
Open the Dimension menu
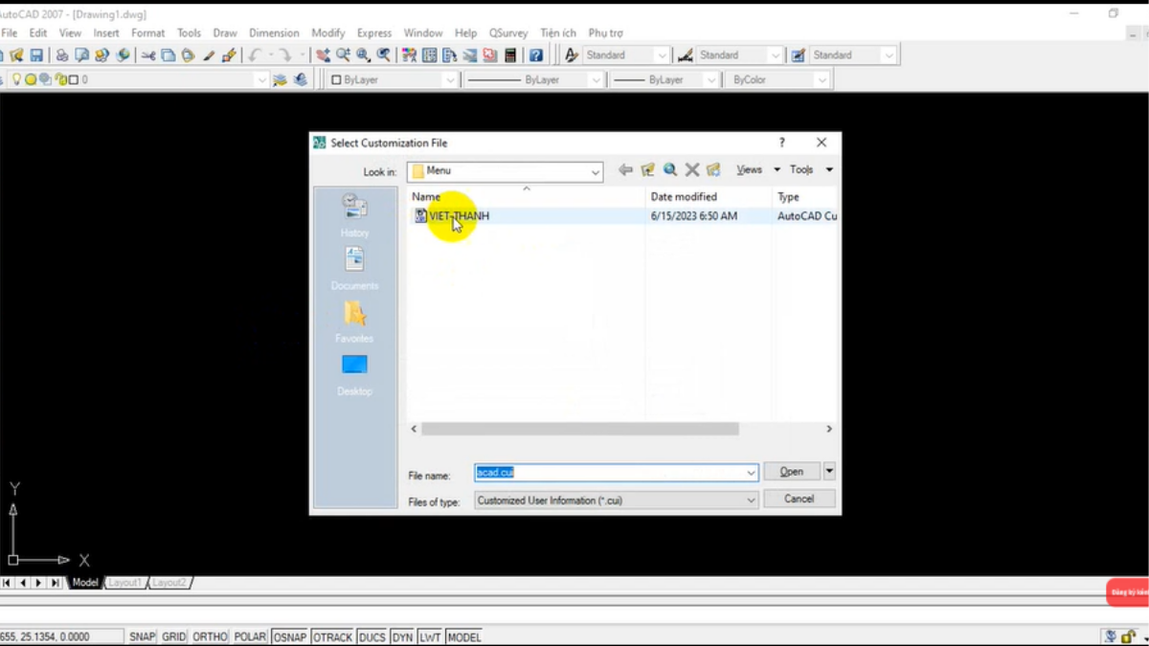pos(274,33)
